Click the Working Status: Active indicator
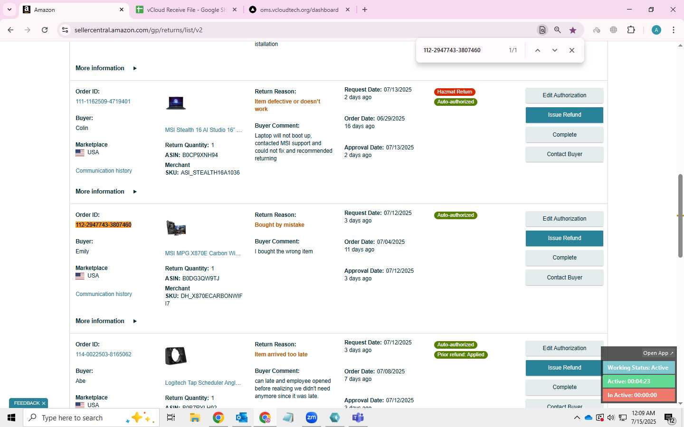The height and width of the screenshot is (427, 684). [638, 368]
